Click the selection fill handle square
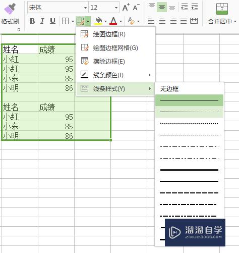 point(111,140)
